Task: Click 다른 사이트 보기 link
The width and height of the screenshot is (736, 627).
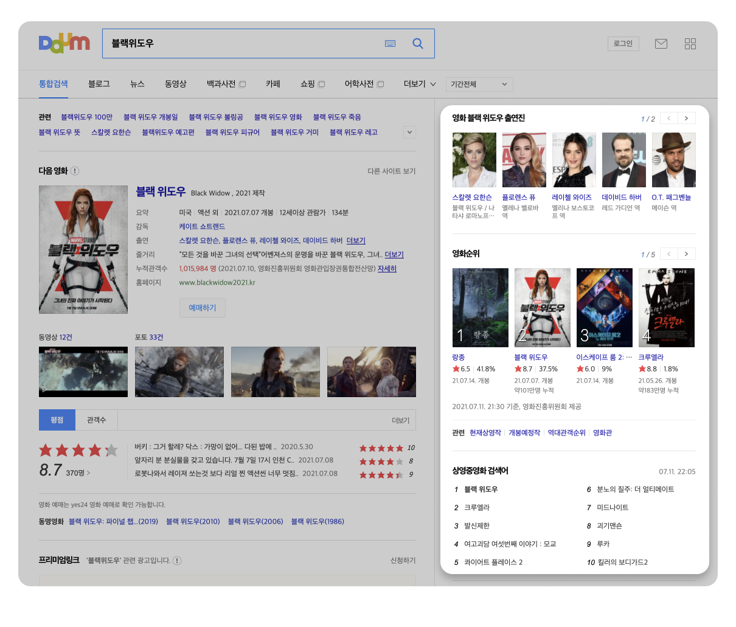Action: (x=392, y=171)
